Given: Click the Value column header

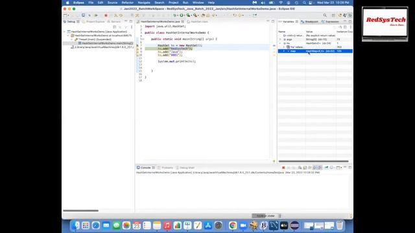Looking at the screenshot, I should tap(320, 32).
